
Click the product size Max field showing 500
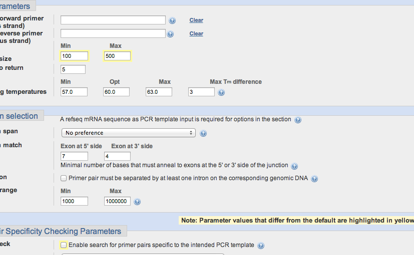coord(117,56)
